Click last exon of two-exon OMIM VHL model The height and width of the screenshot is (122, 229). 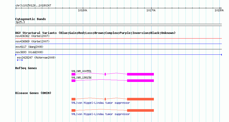click(140, 110)
